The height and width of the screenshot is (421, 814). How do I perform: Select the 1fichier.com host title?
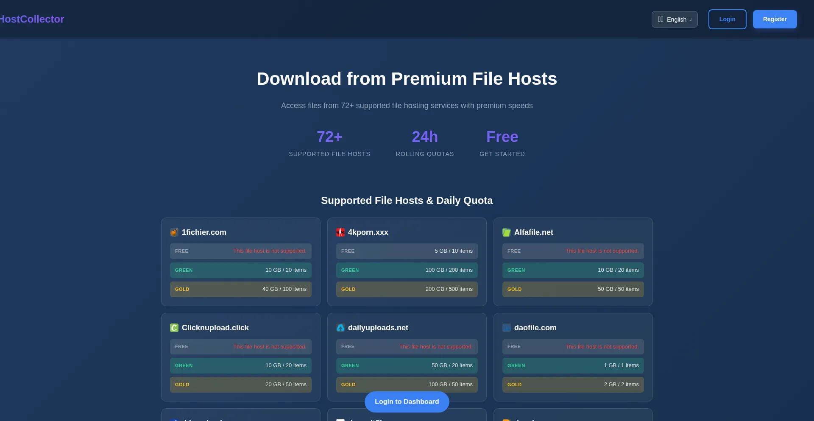coord(204,232)
